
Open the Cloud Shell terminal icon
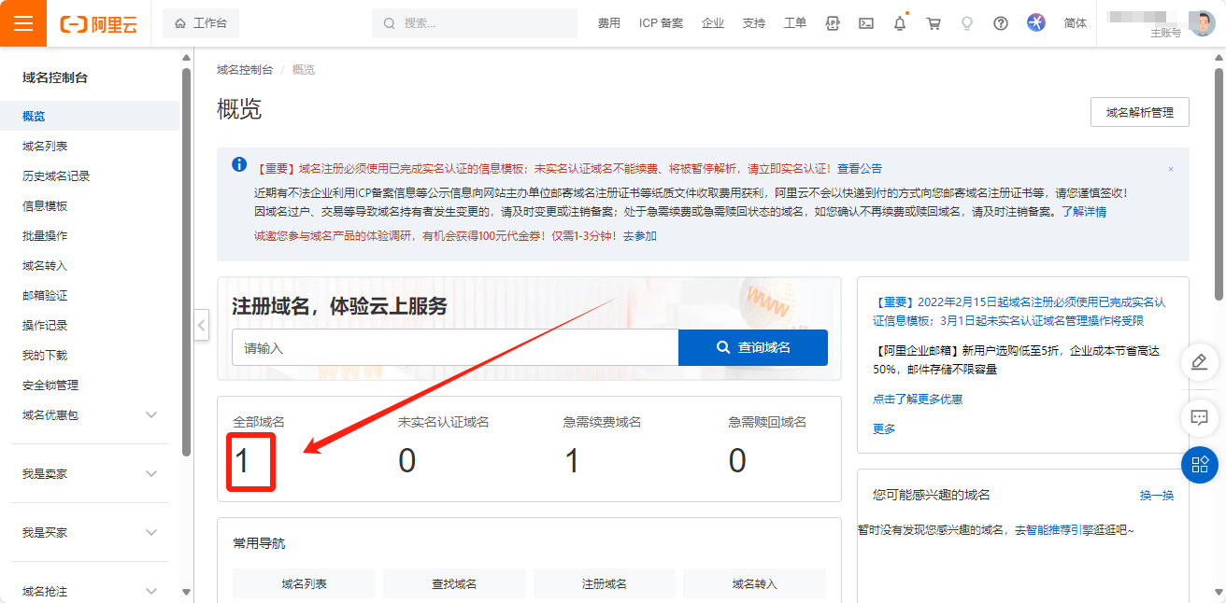[866, 23]
